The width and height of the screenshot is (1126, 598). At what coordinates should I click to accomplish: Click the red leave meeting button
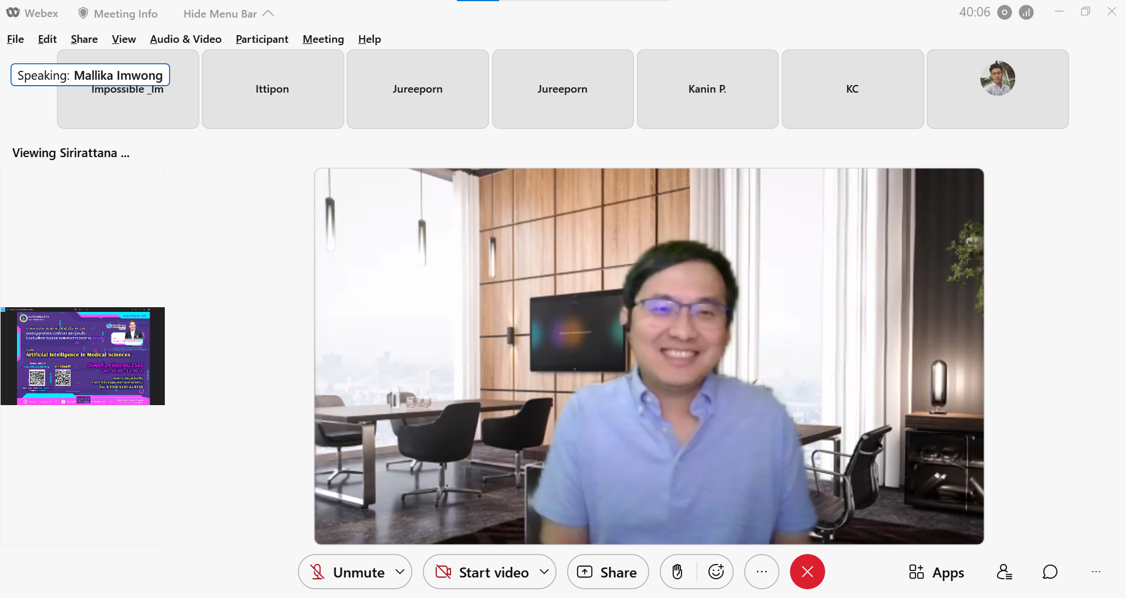click(807, 572)
